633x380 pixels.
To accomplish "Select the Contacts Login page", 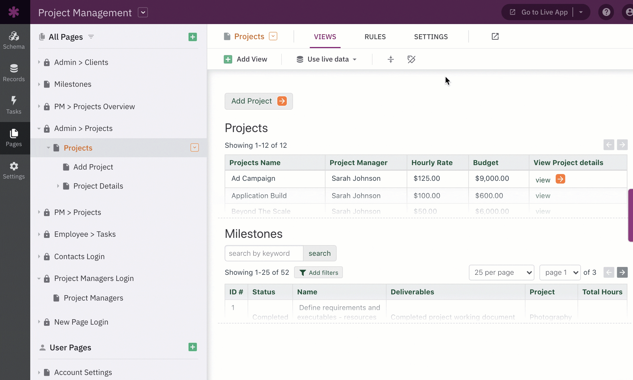I will click(x=79, y=257).
